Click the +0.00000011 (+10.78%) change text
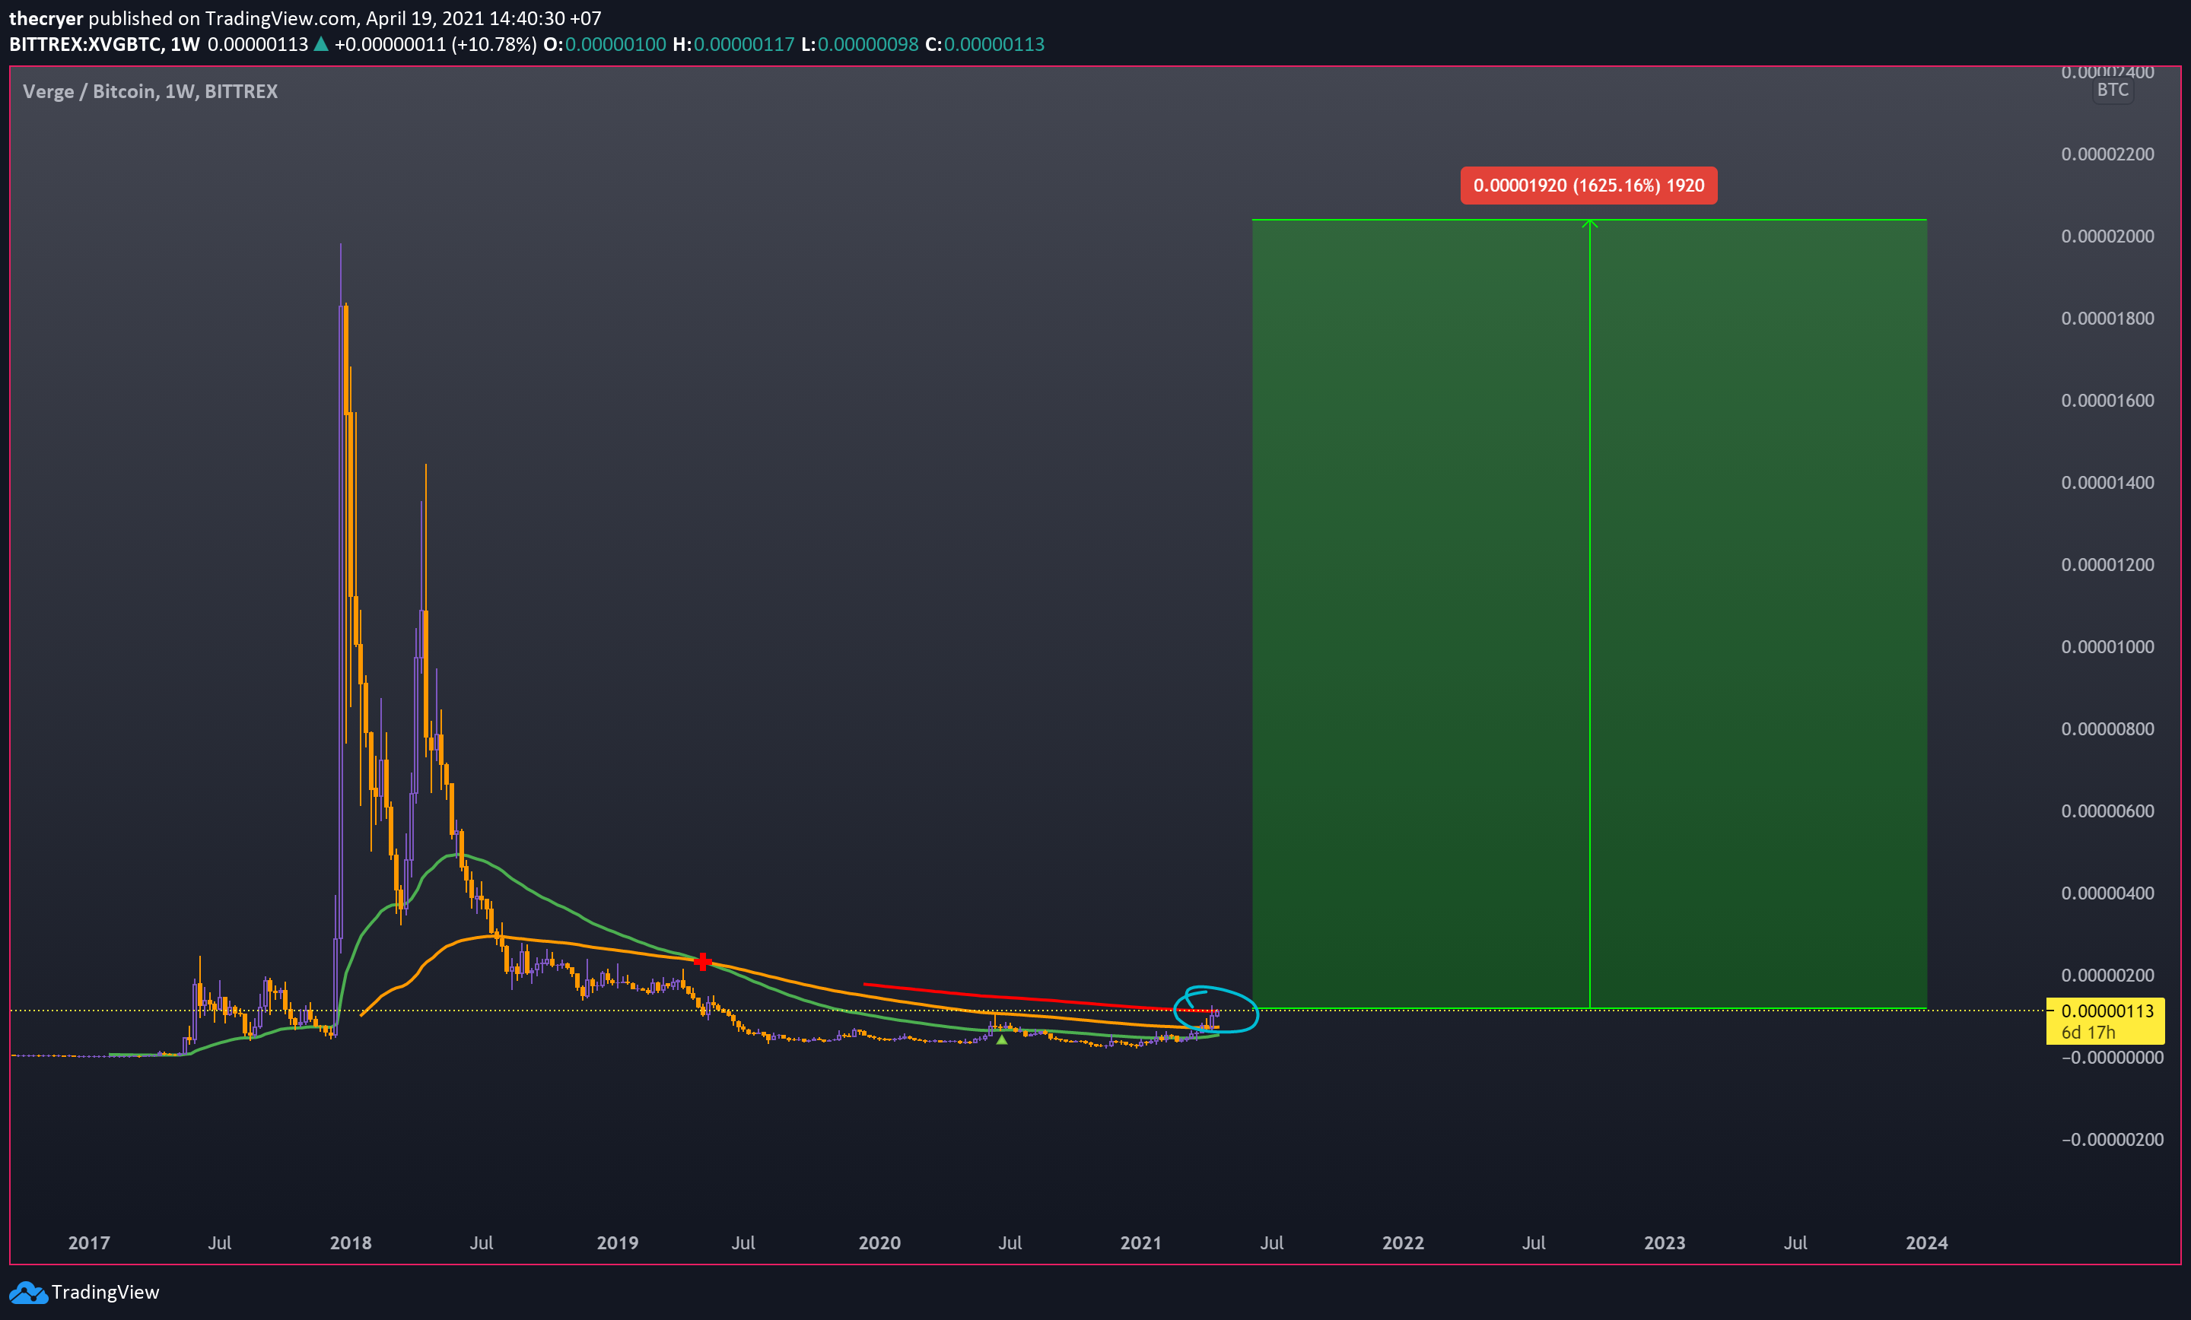 tap(436, 44)
